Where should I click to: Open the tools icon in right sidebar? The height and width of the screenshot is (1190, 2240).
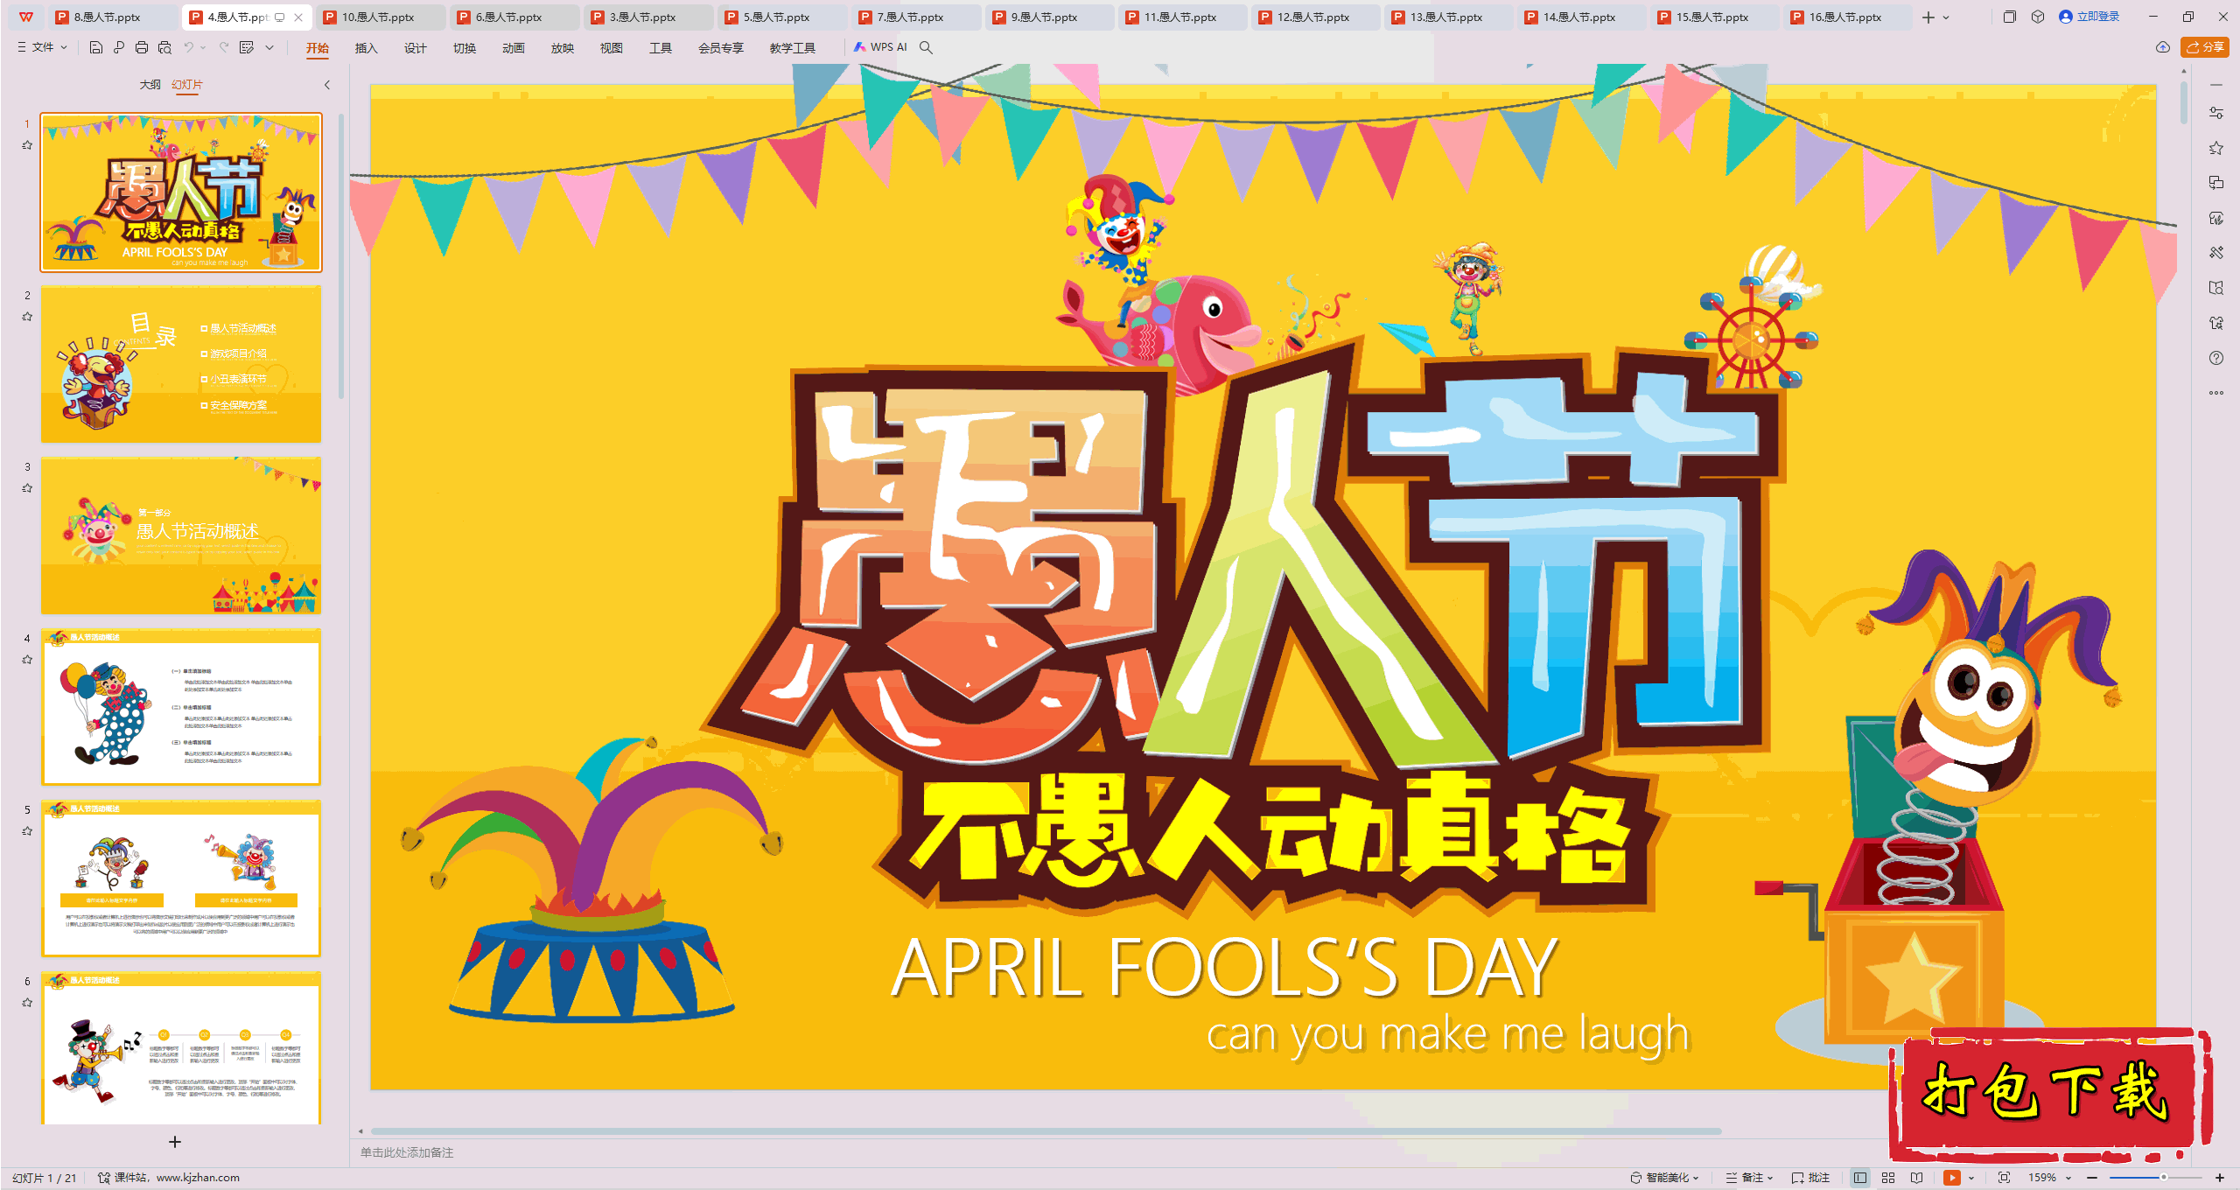[x=2216, y=253]
